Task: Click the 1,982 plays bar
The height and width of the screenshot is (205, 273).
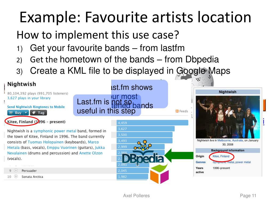Action: 132,177
